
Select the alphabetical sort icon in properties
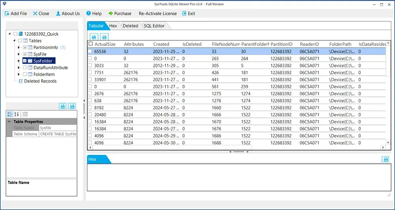click(x=17, y=114)
